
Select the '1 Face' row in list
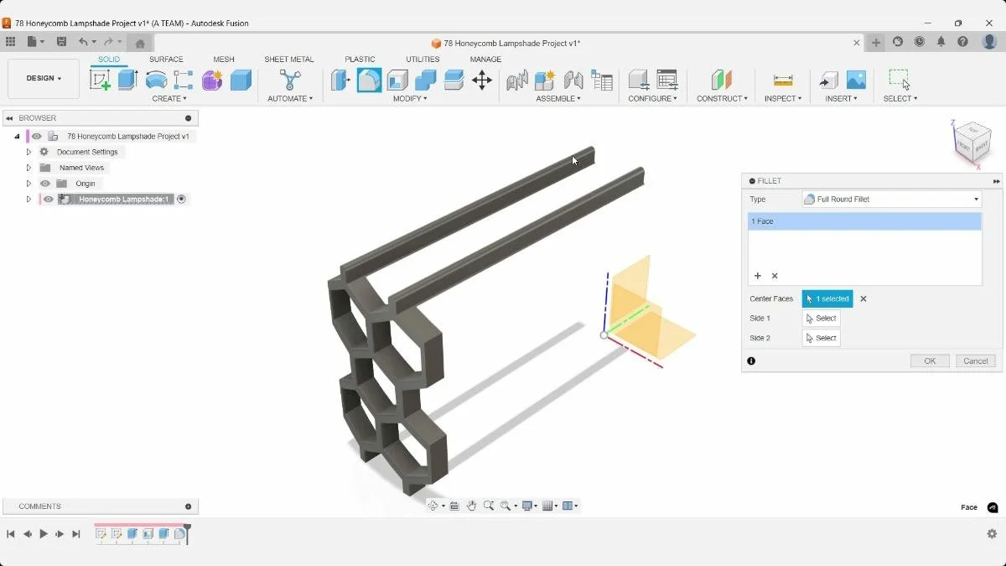tap(864, 221)
